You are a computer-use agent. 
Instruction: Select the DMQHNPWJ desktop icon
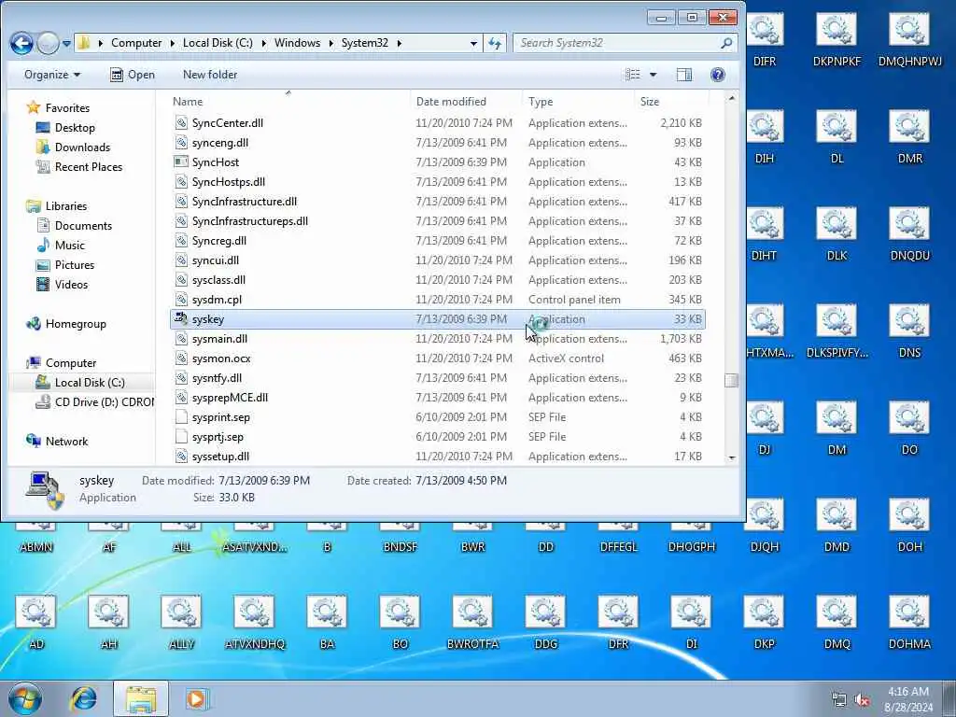(909, 41)
